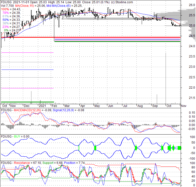Click the 61% = 24.36 Fibonacci level
Image resolution: width=196 pixels, height=187 pixels.
tap(12, 16)
